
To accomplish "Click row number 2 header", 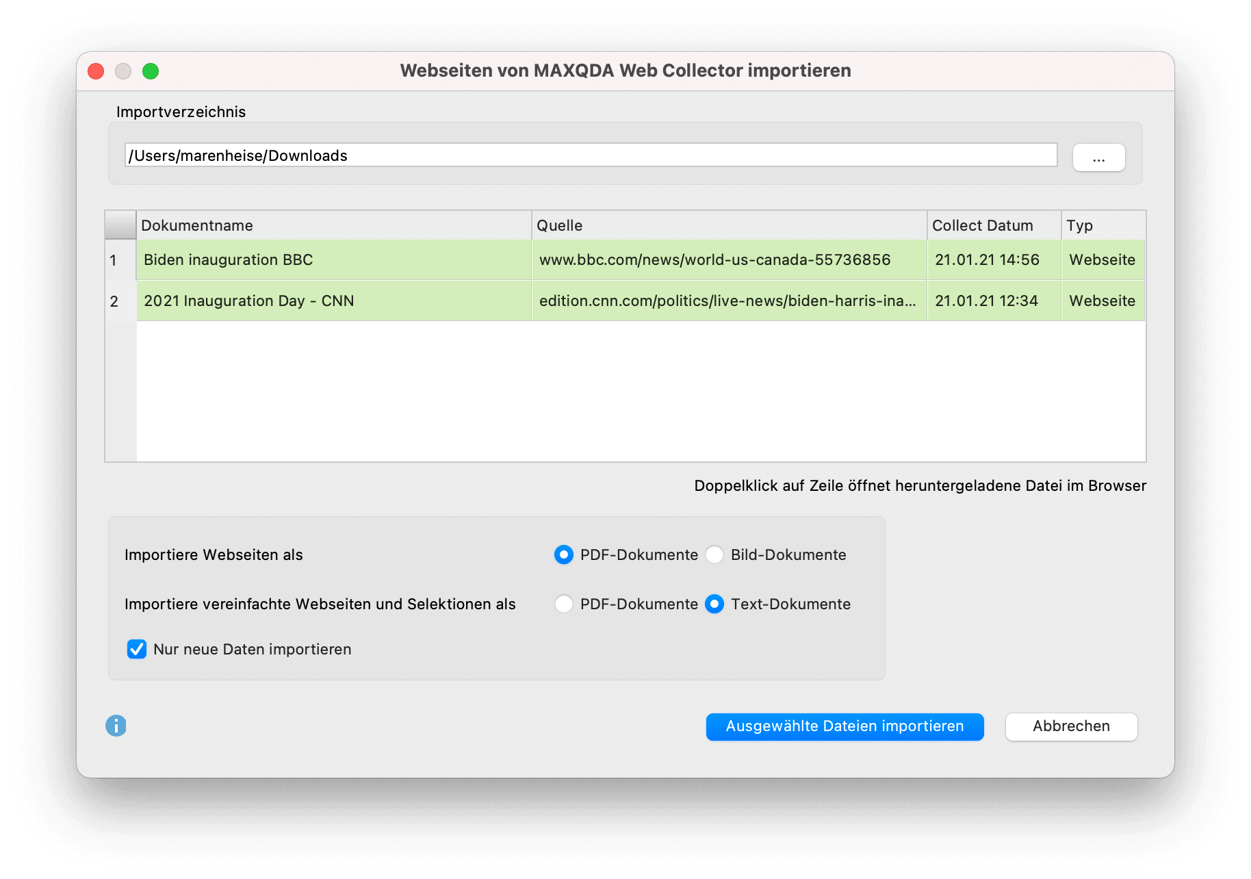I will click(x=120, y=301).
